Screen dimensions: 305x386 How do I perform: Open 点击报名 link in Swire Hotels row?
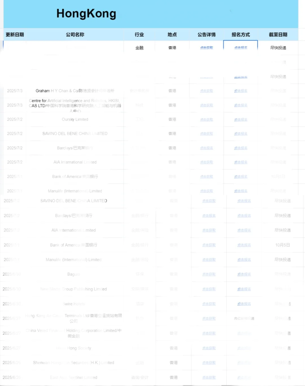point(244,304)
